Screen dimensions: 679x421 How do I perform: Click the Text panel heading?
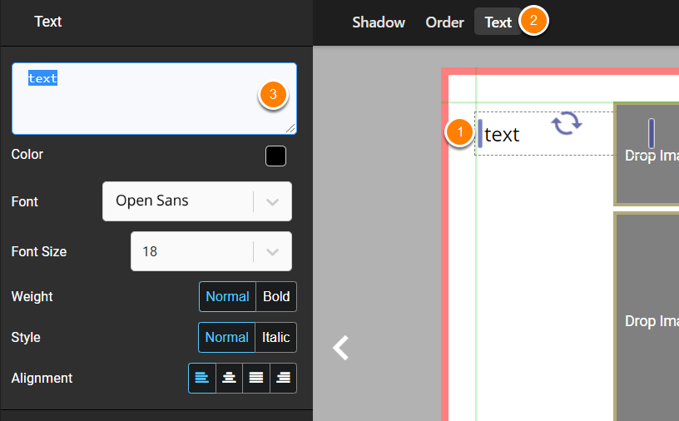[x=48, y=22]
